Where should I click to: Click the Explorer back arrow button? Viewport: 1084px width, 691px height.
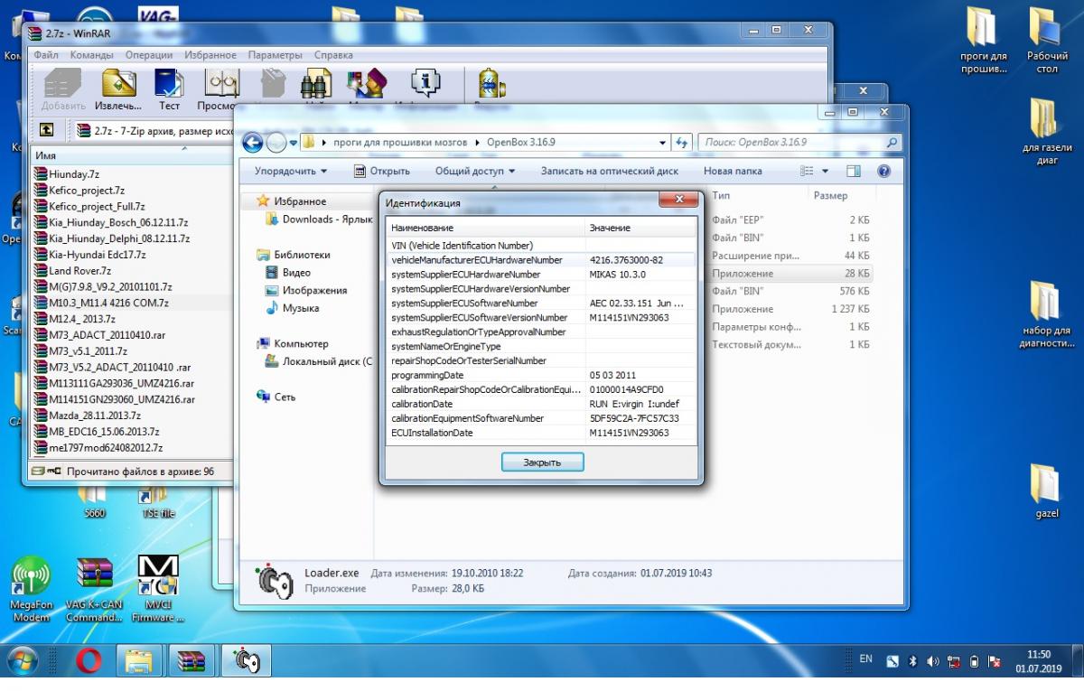click(x=254, y=143)
